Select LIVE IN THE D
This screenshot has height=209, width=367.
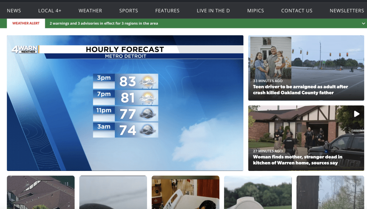[x=213, y=10]
